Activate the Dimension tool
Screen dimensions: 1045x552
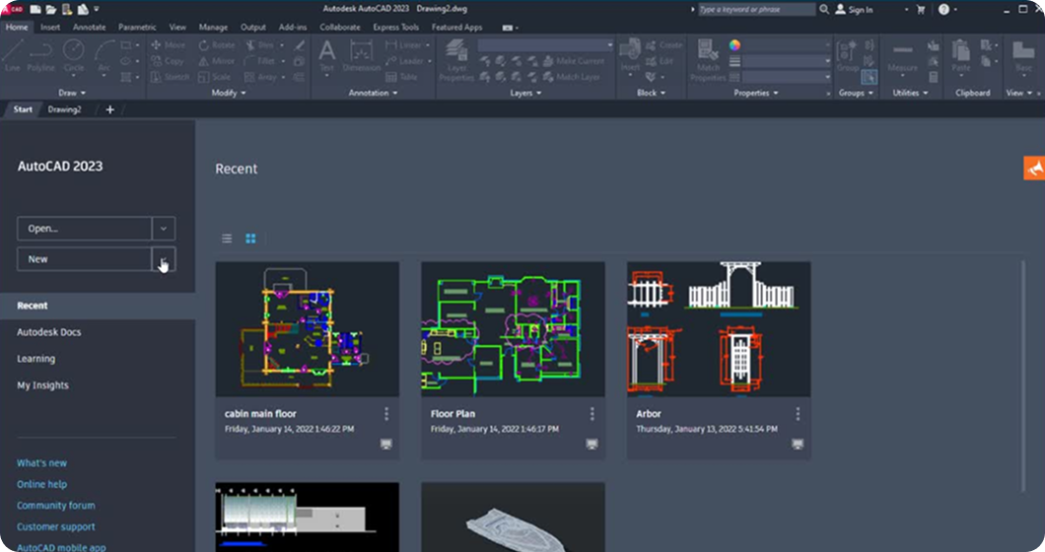point(361,56)
